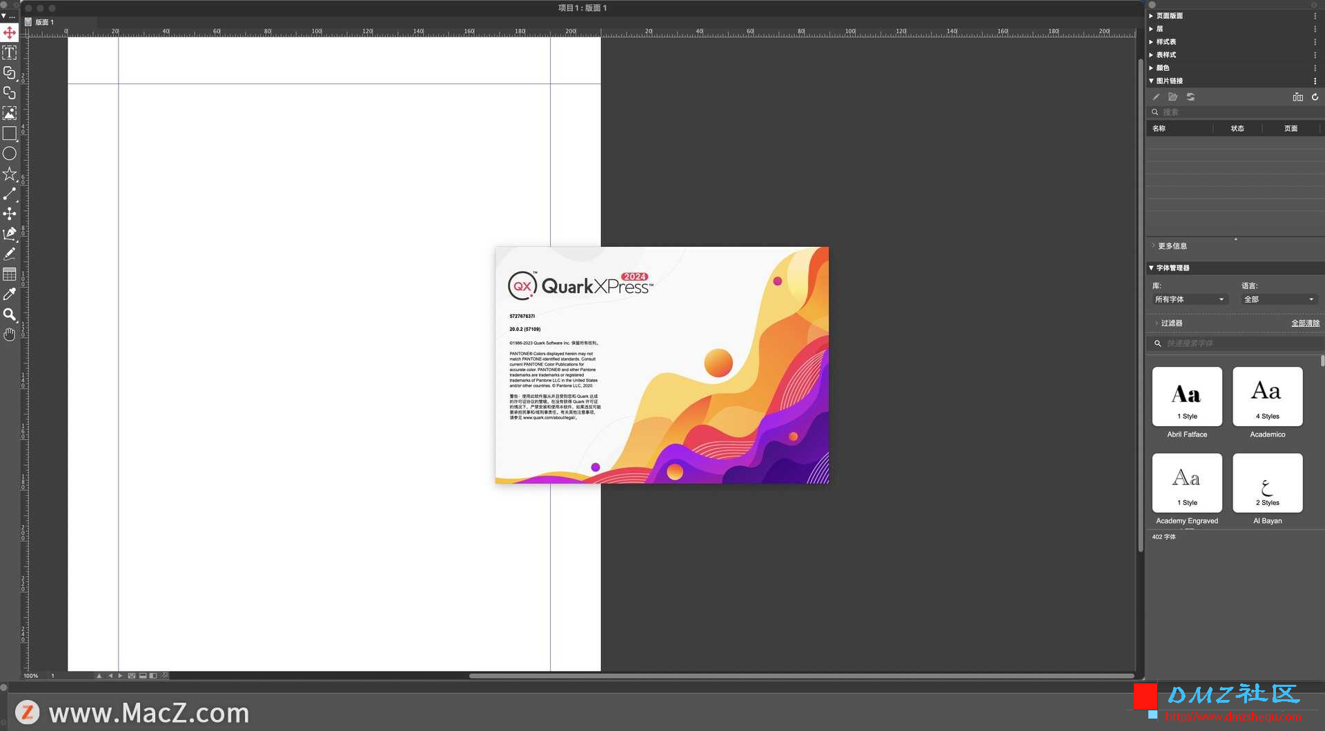The image size is (1325, 731).
Task: Go to next page arrow in status bar
Action: point(120,676)
